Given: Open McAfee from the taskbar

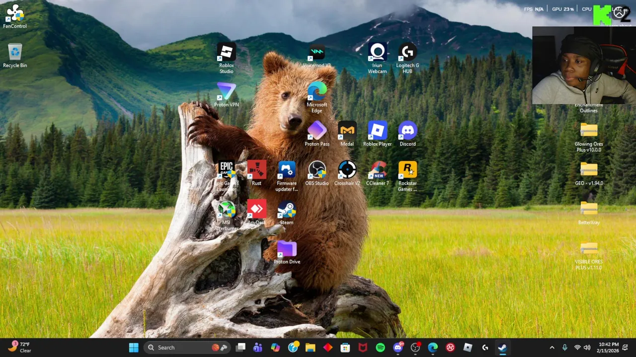Looking at the screenshot, I should click(363, 348).
